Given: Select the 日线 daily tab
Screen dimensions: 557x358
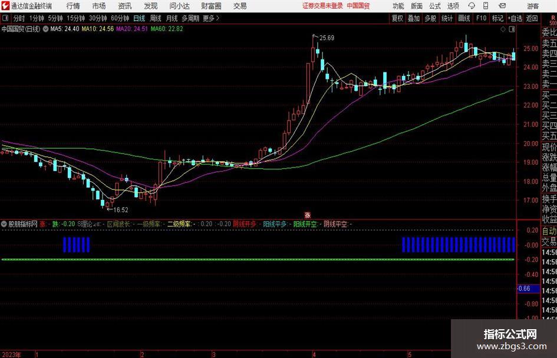Looking at the screenshot, I should [x=139, y=18].
